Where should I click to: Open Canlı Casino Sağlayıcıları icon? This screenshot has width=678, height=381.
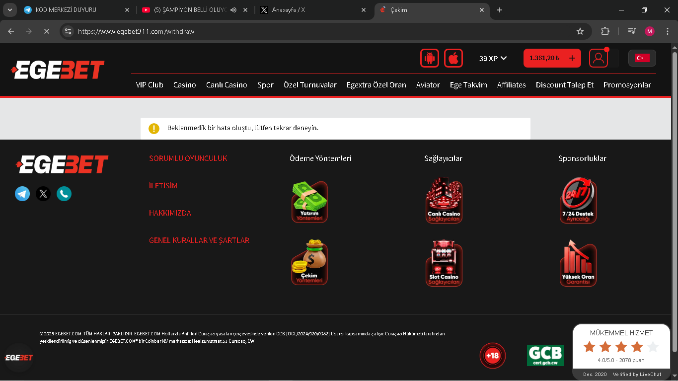[x=444, y=201]
